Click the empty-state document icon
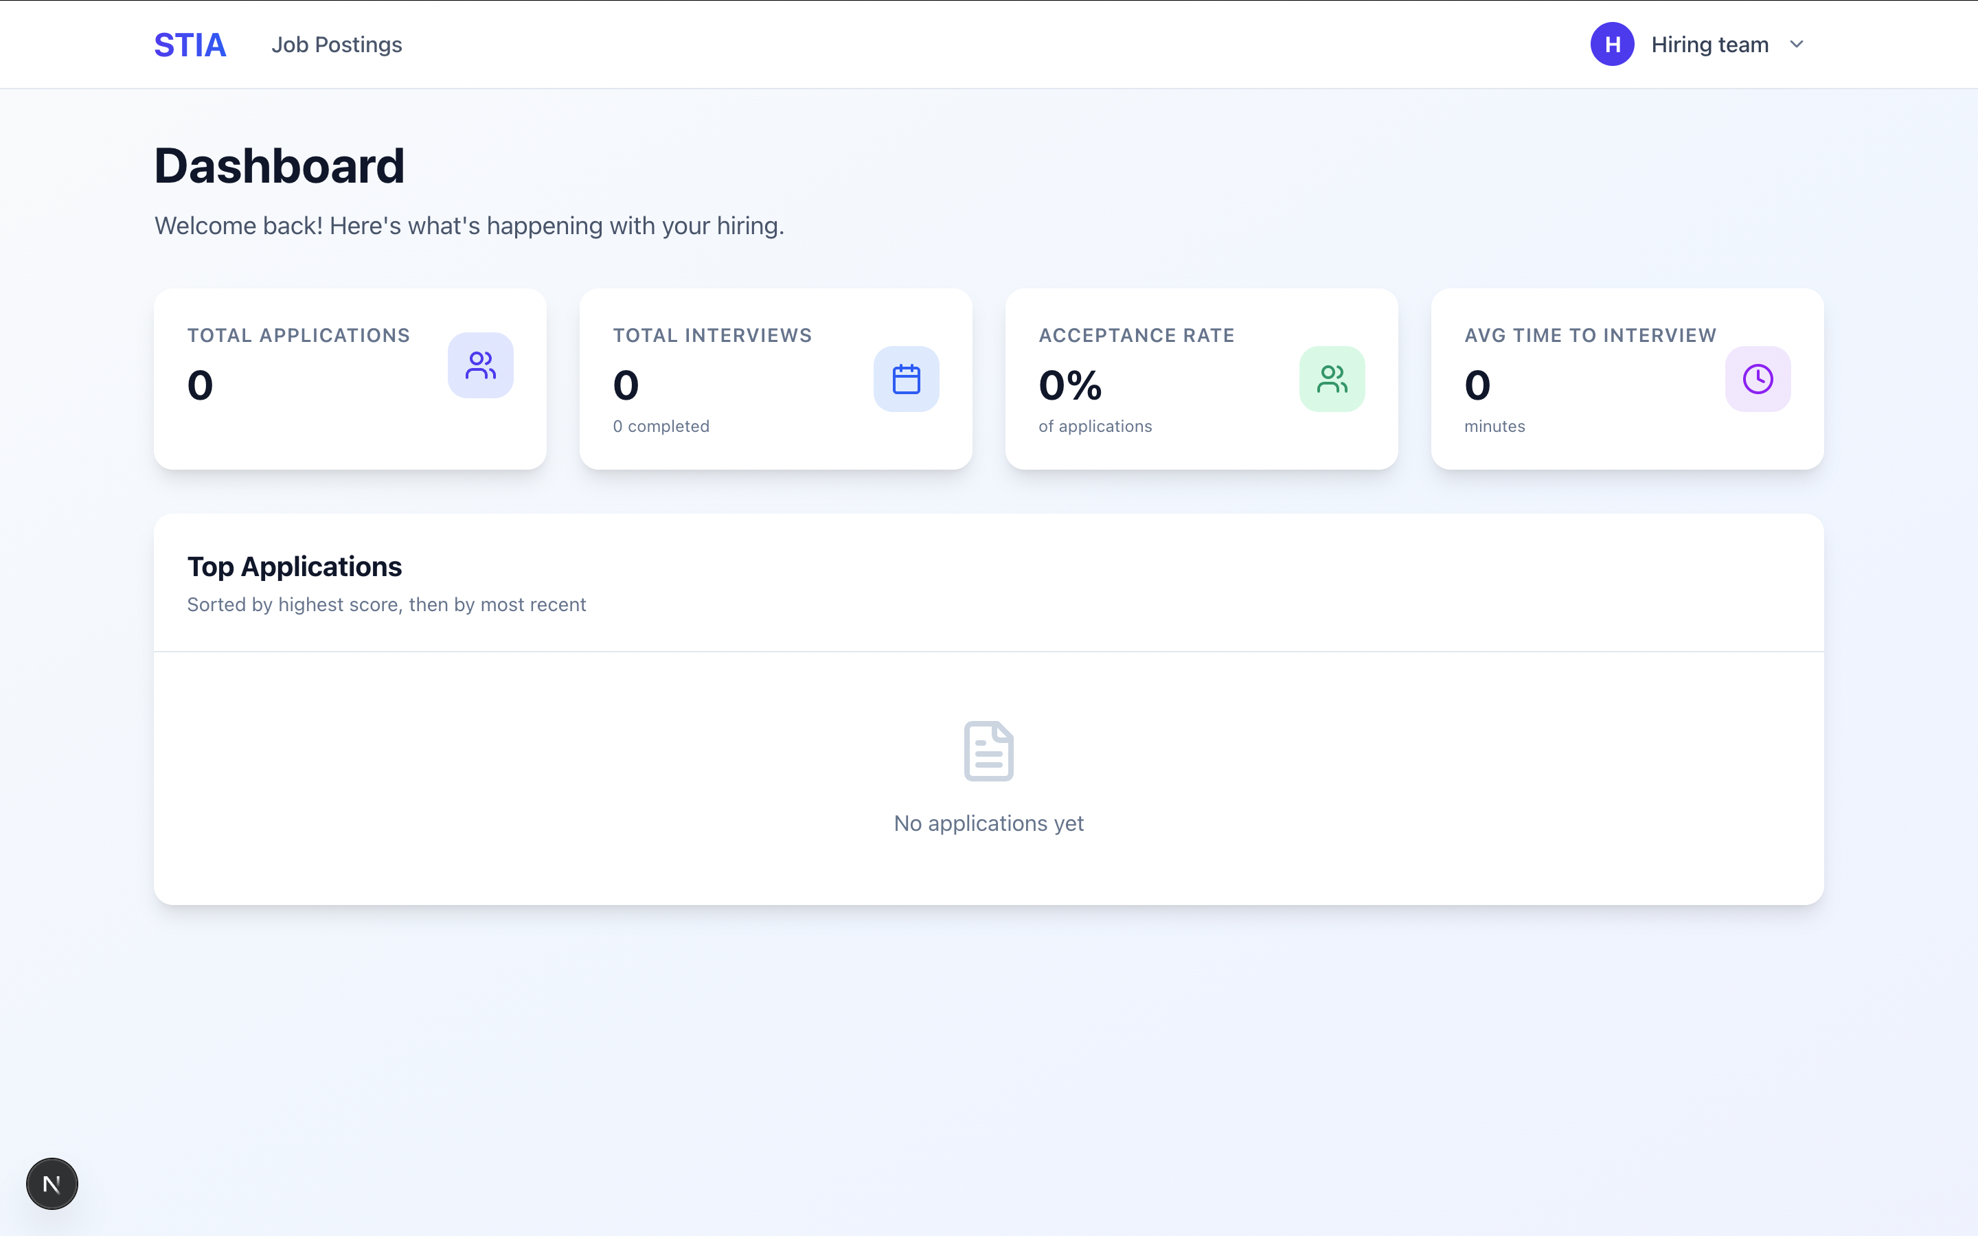Screen dimensions: 1978x1236 coord(988,751)
